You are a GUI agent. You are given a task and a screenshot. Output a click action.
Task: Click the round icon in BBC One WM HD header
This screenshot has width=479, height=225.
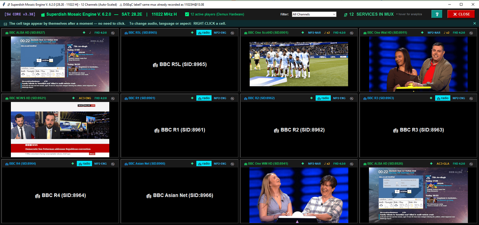(x=351, y=164)
